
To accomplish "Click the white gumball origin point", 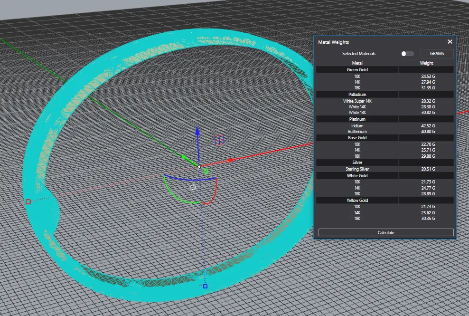I will coord(199,166).
